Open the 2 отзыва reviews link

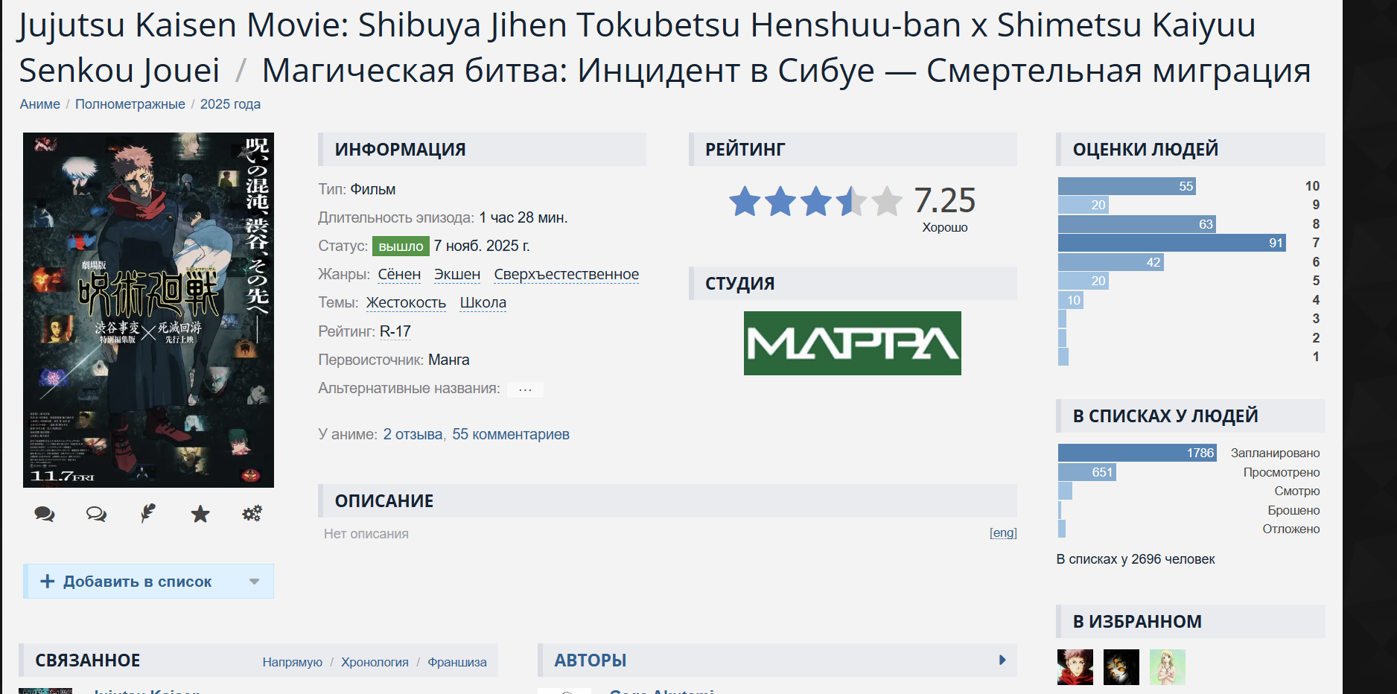click(413, 434)
